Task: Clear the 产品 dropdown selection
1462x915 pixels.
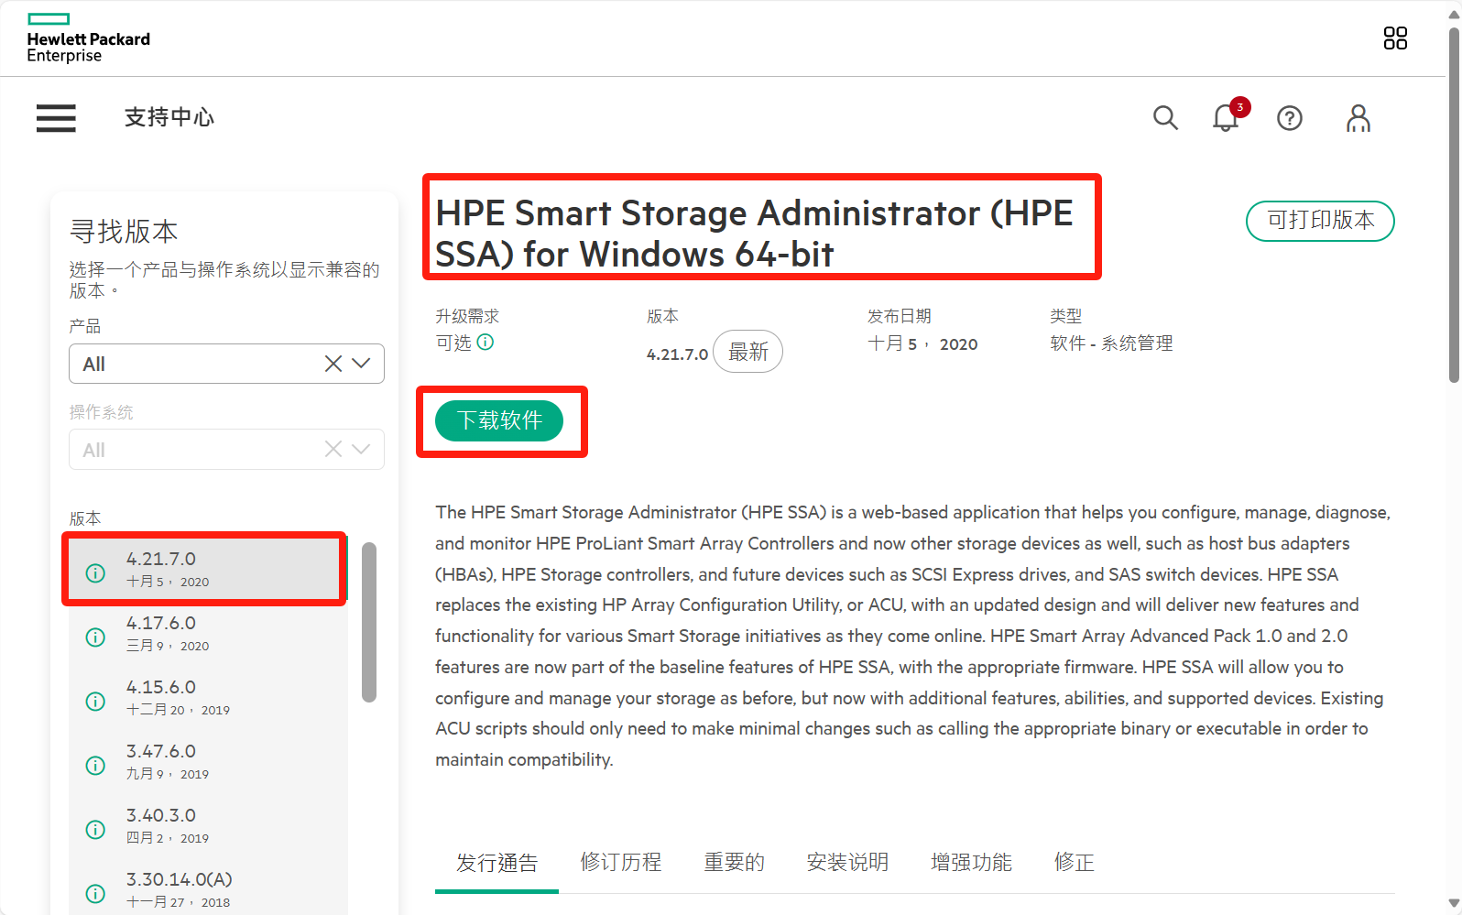Action: [x=333, y=365]
